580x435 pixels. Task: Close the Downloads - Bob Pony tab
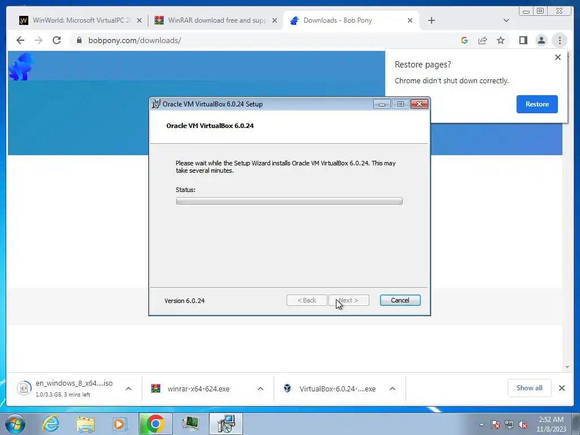pos(410,21)
